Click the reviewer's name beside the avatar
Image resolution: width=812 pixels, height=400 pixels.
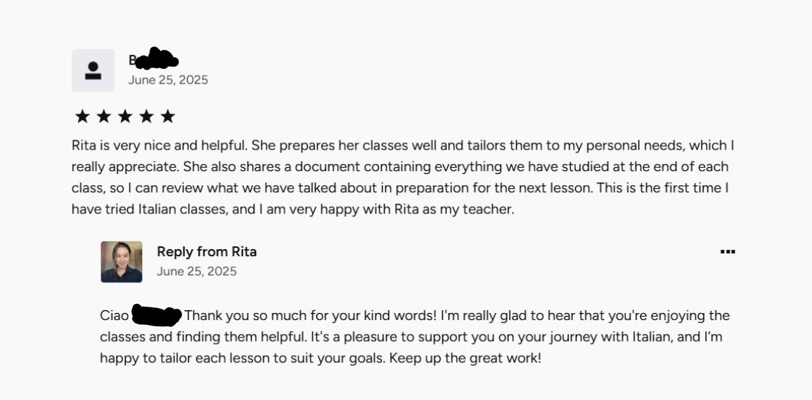click(153, 60)
